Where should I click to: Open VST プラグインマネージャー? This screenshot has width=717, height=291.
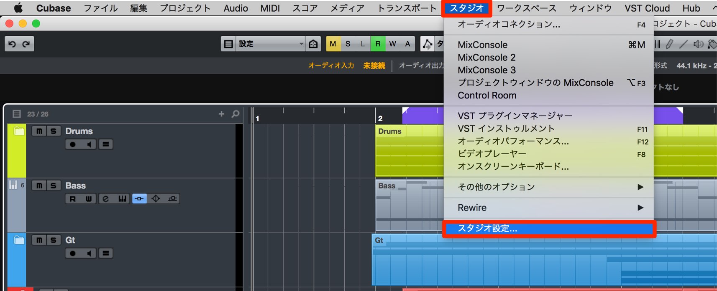(549, 116)
